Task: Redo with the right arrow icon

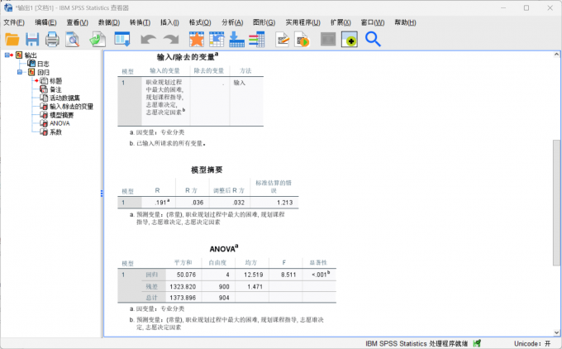Action: tap(171, 40)
